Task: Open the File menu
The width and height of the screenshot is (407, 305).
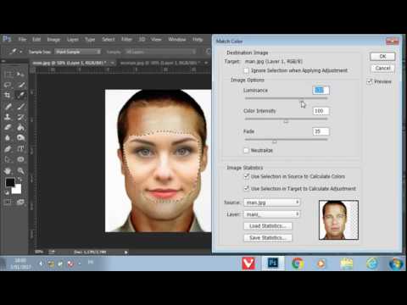Action: 22,39
